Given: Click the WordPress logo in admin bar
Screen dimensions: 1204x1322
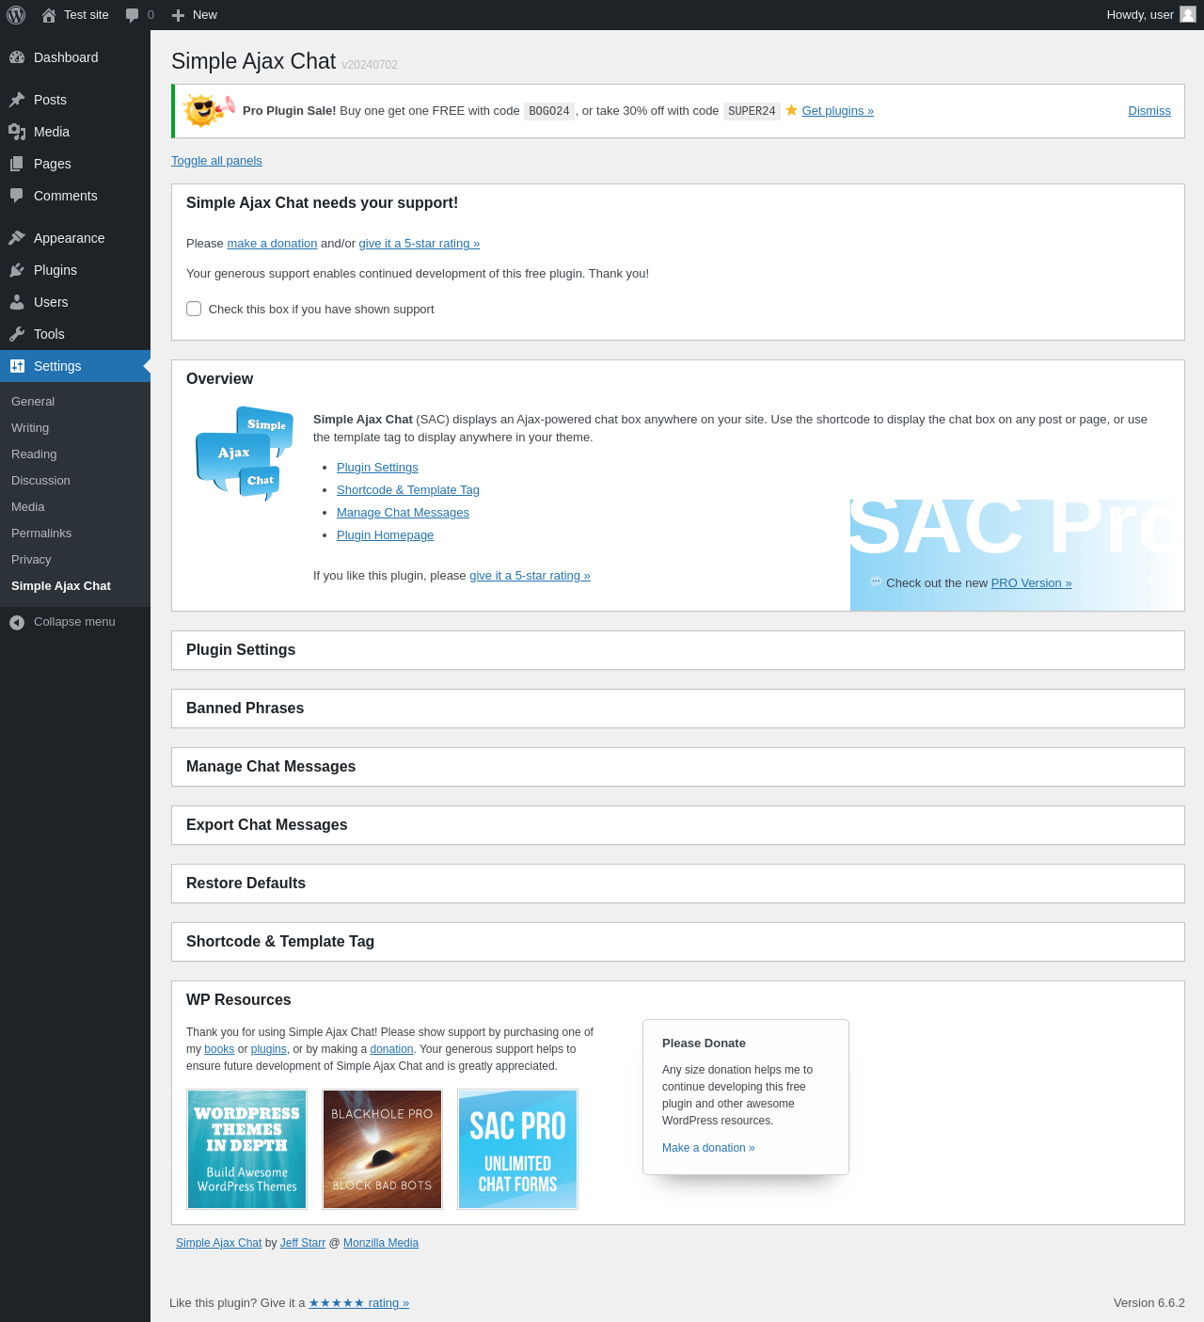Looking at the screenshot, I should pos(16,15).
